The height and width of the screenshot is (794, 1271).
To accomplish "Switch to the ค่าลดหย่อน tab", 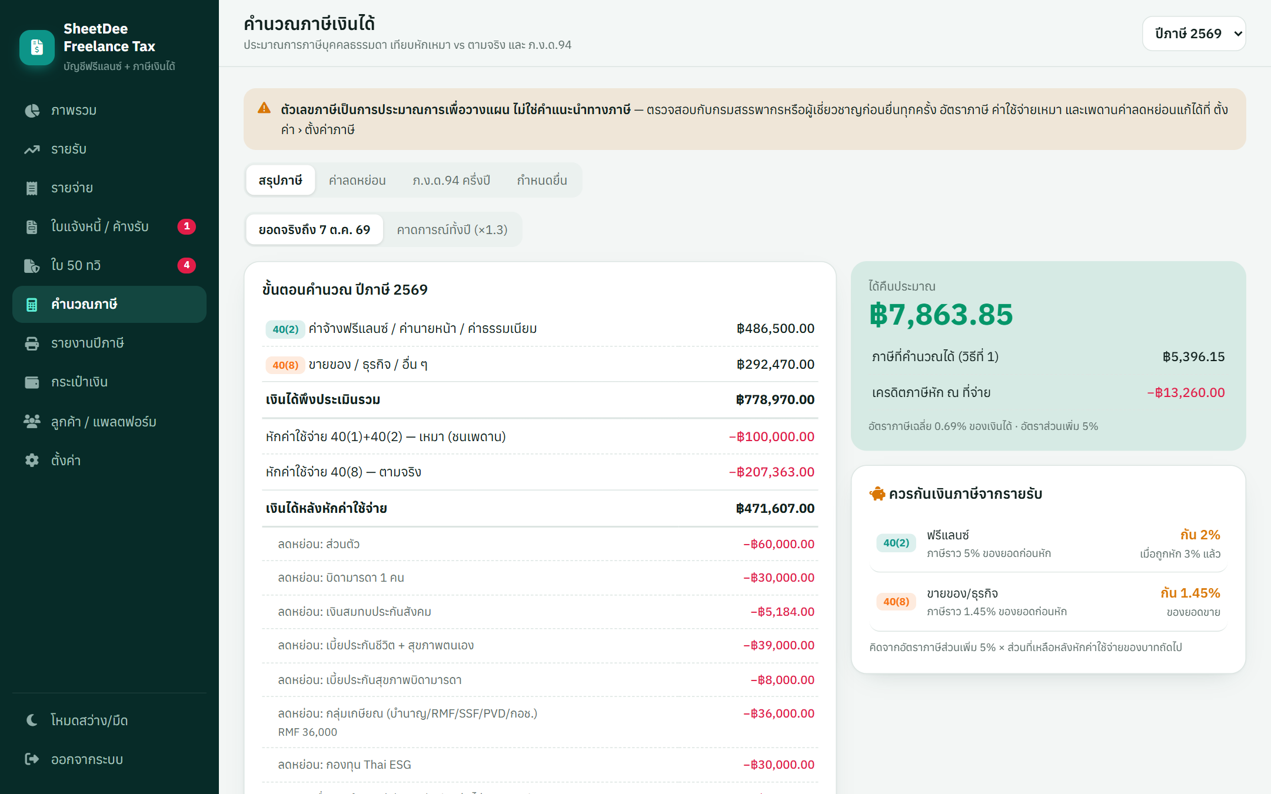I will 357,180.
